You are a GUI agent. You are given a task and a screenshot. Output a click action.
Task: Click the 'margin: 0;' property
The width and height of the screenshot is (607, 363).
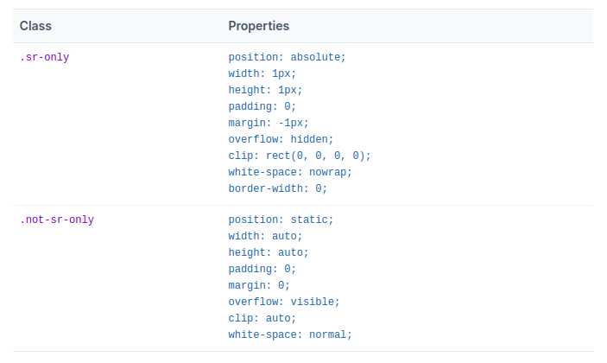pos(259,285)
